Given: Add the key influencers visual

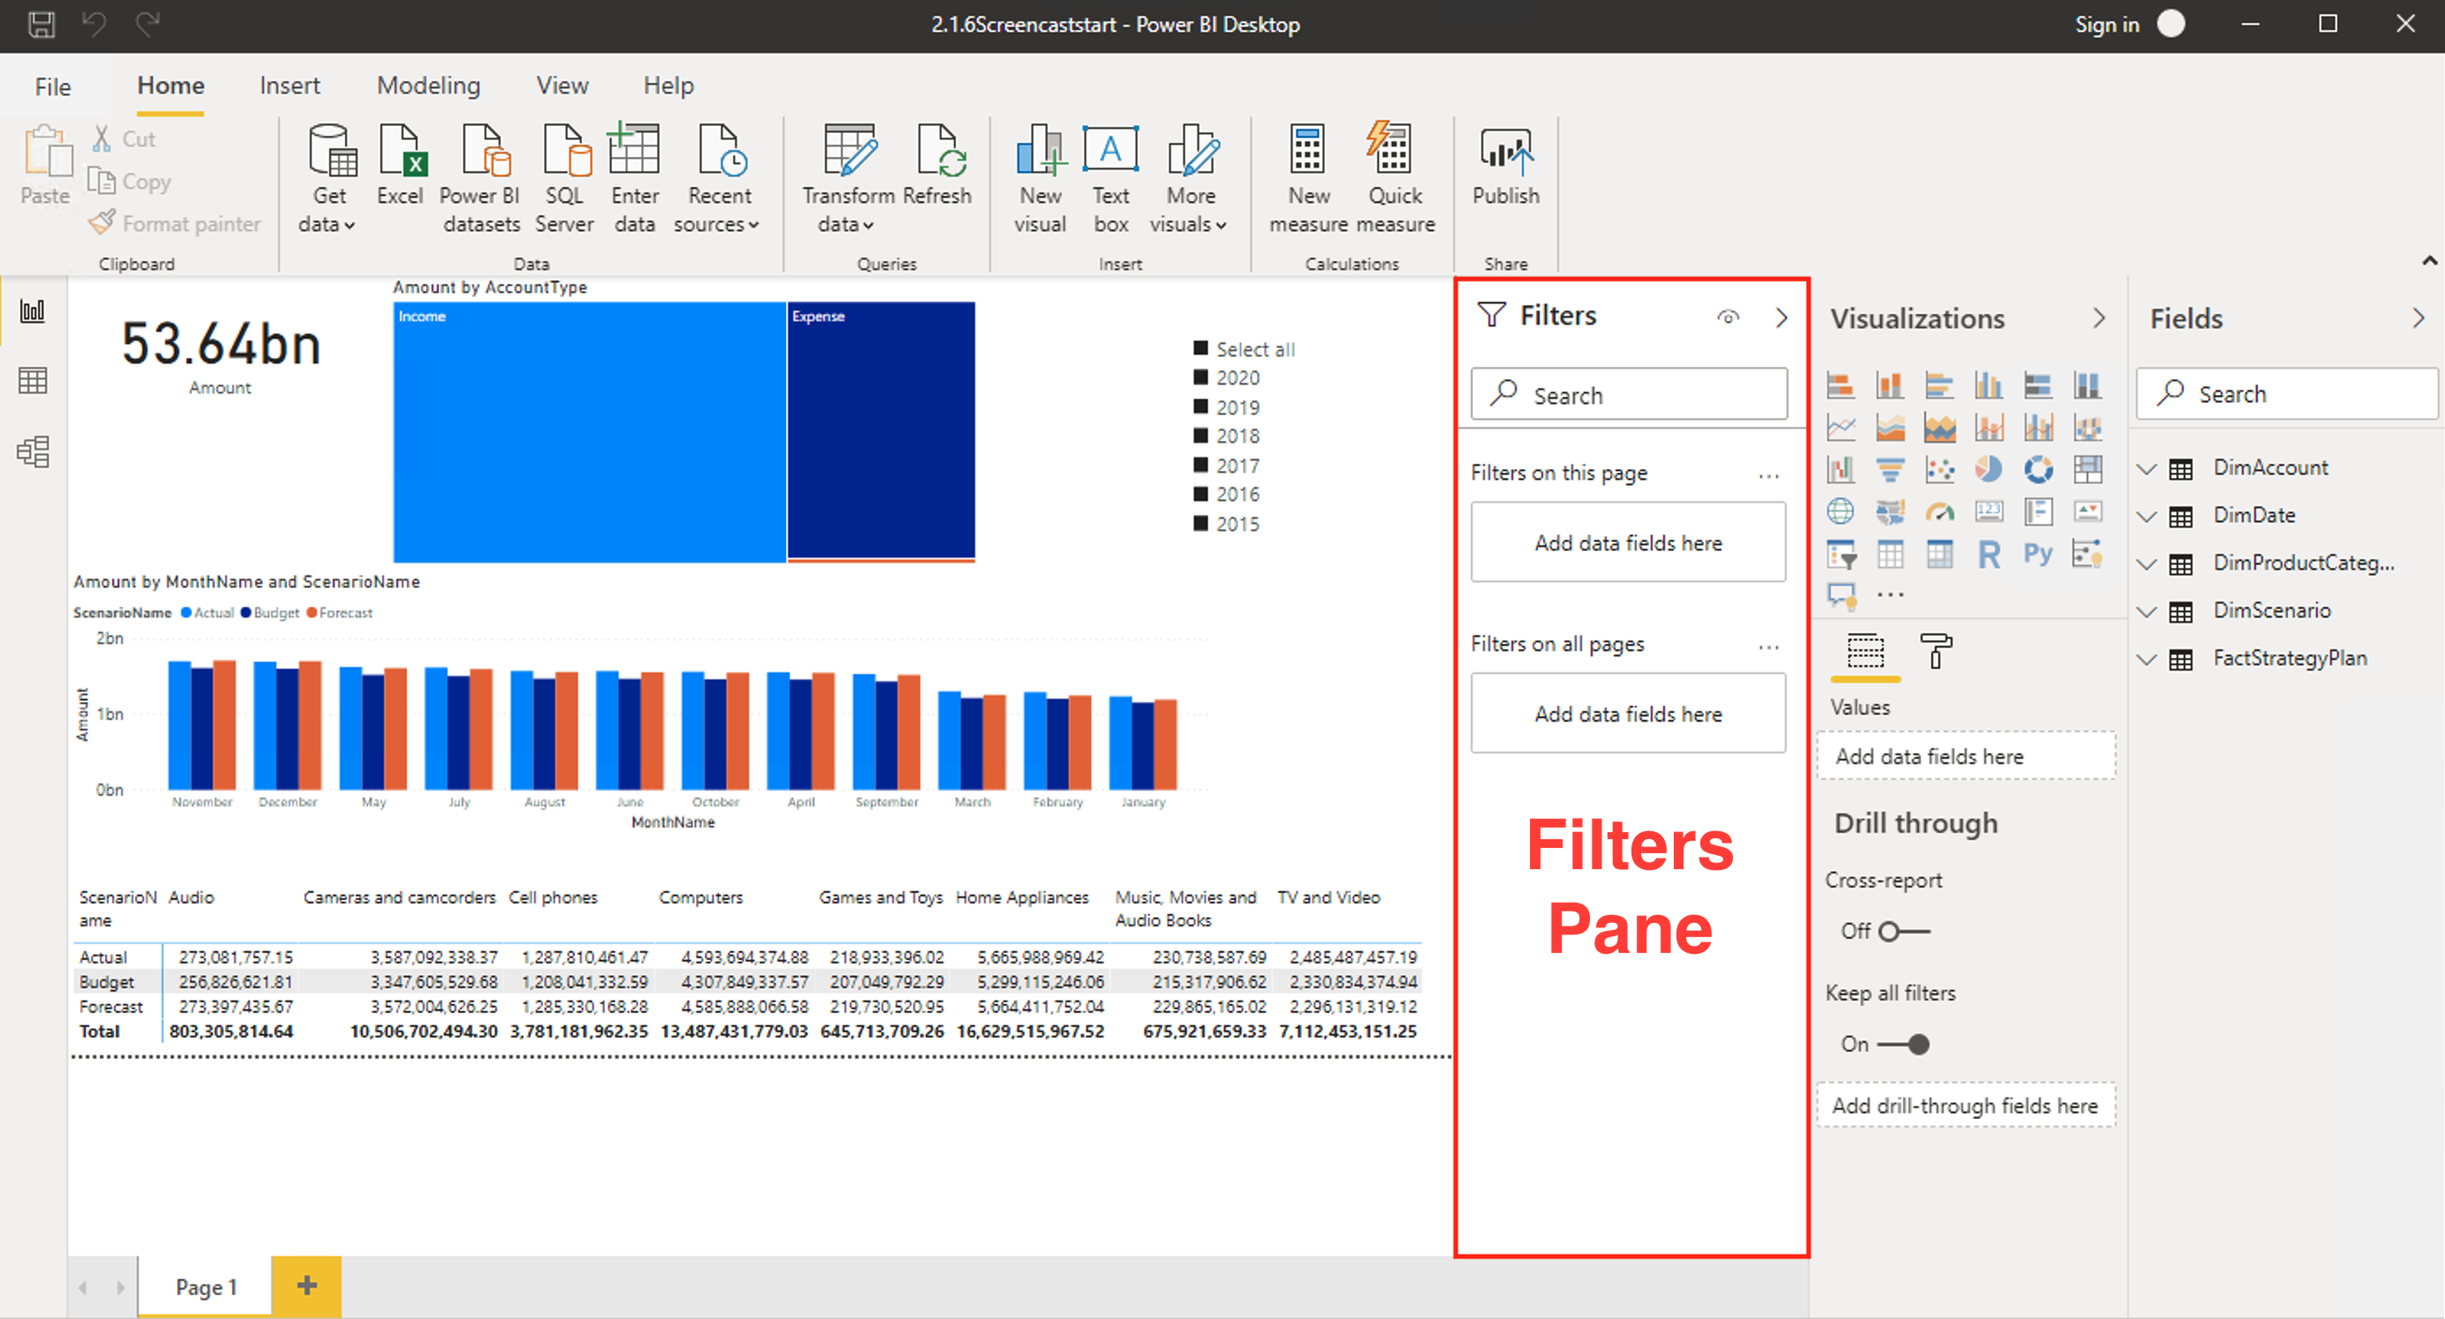Looking at the screenshot, I should (2087, 554).
